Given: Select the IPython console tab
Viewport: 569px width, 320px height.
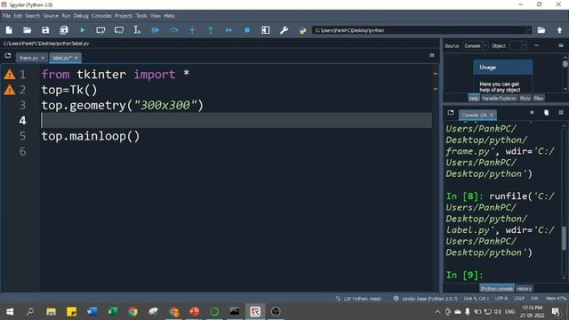Looking at the screenshot, I should [x=497, y=289].
